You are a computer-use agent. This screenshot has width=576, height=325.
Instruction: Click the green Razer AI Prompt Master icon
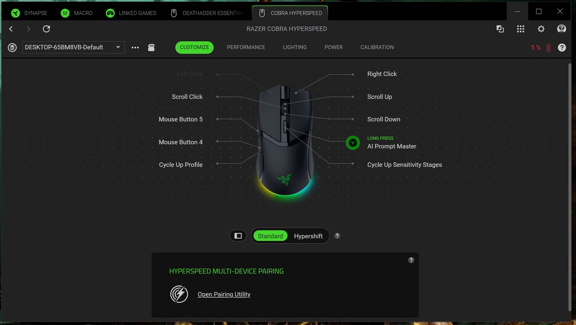pyautogui.click(x=352, y=143)
